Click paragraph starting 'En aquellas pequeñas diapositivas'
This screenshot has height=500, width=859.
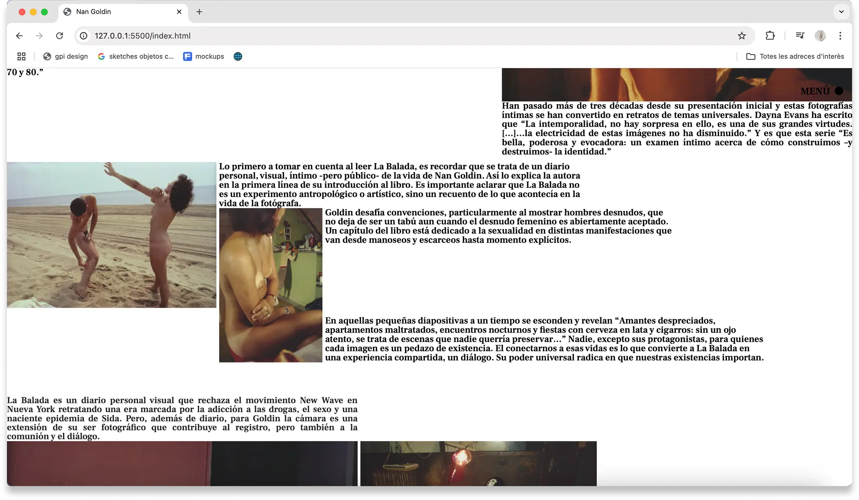(544, 339)
